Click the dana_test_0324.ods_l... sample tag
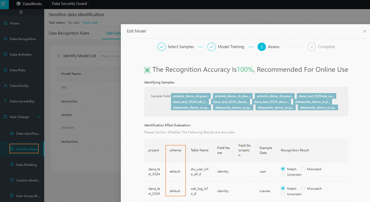Image resolution: width=370 pixels, height=202 pixels. [x=190, y=102]
